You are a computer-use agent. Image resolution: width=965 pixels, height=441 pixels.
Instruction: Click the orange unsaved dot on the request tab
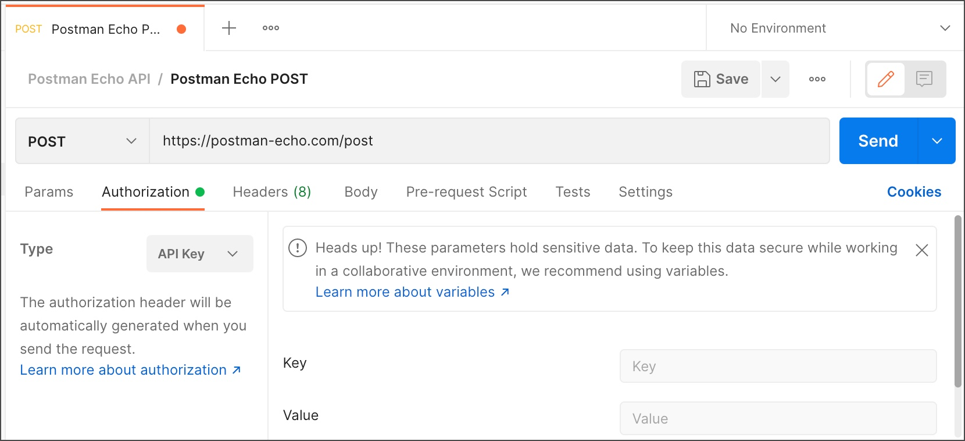[x=181, y=29]
